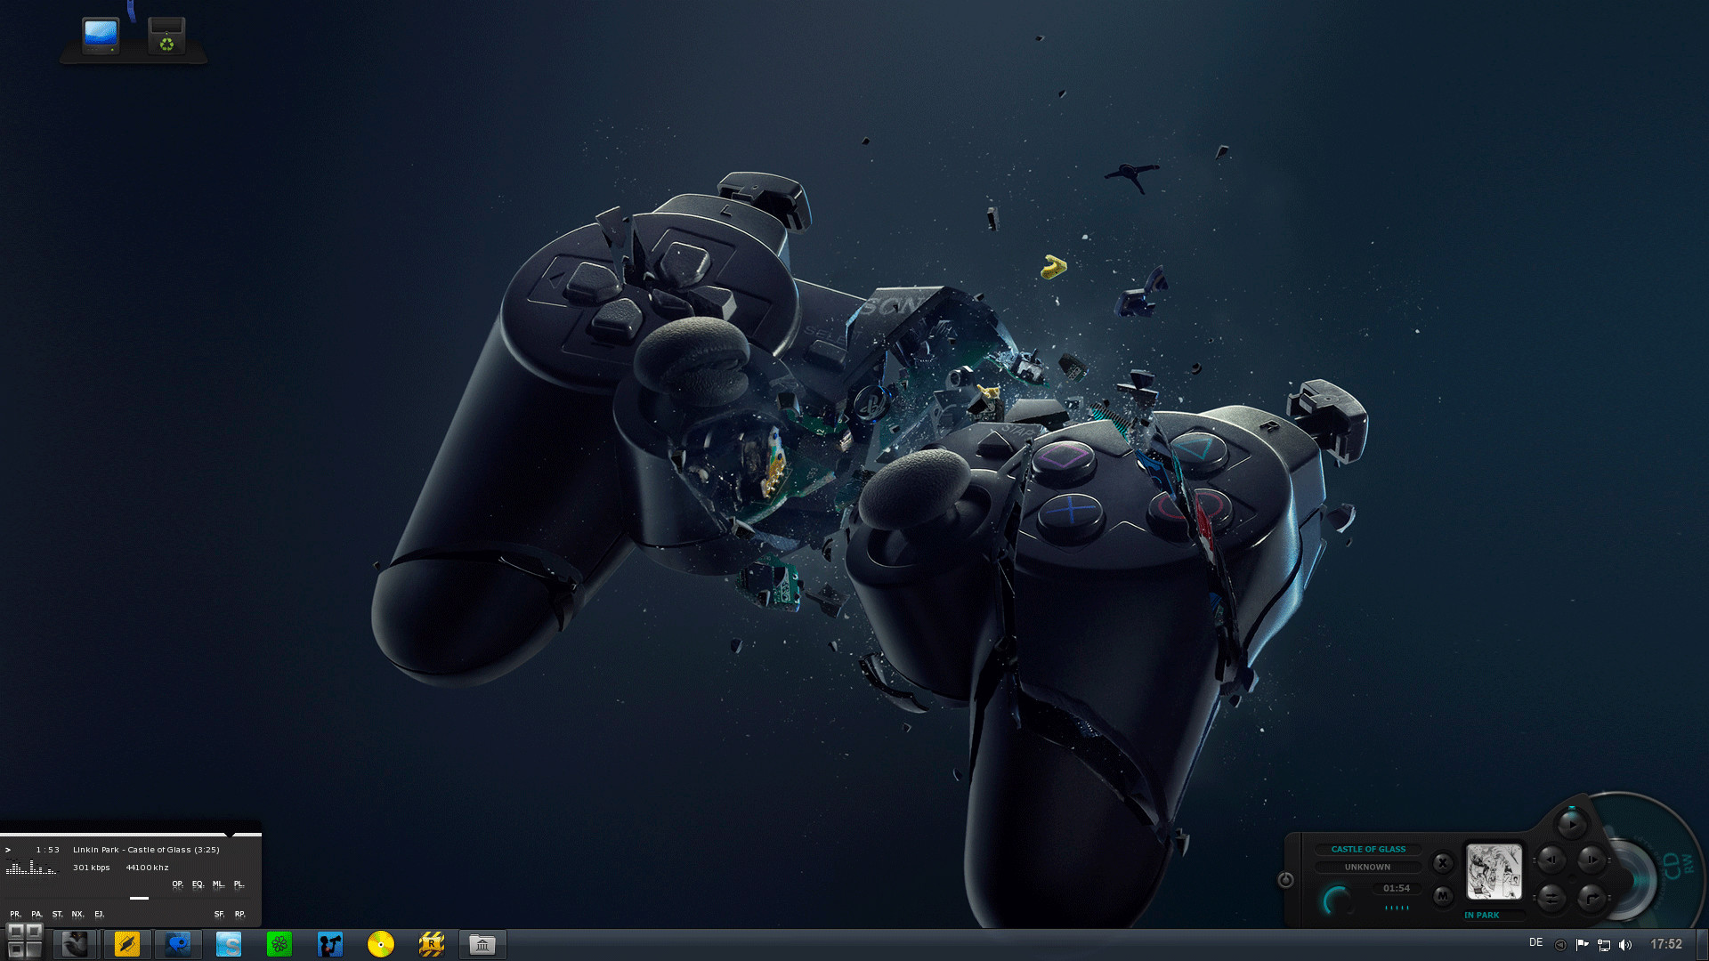Show hidden tray icons
Image resolution: width=1709 pixels, height=961 pixels.
click(1560, 945)
